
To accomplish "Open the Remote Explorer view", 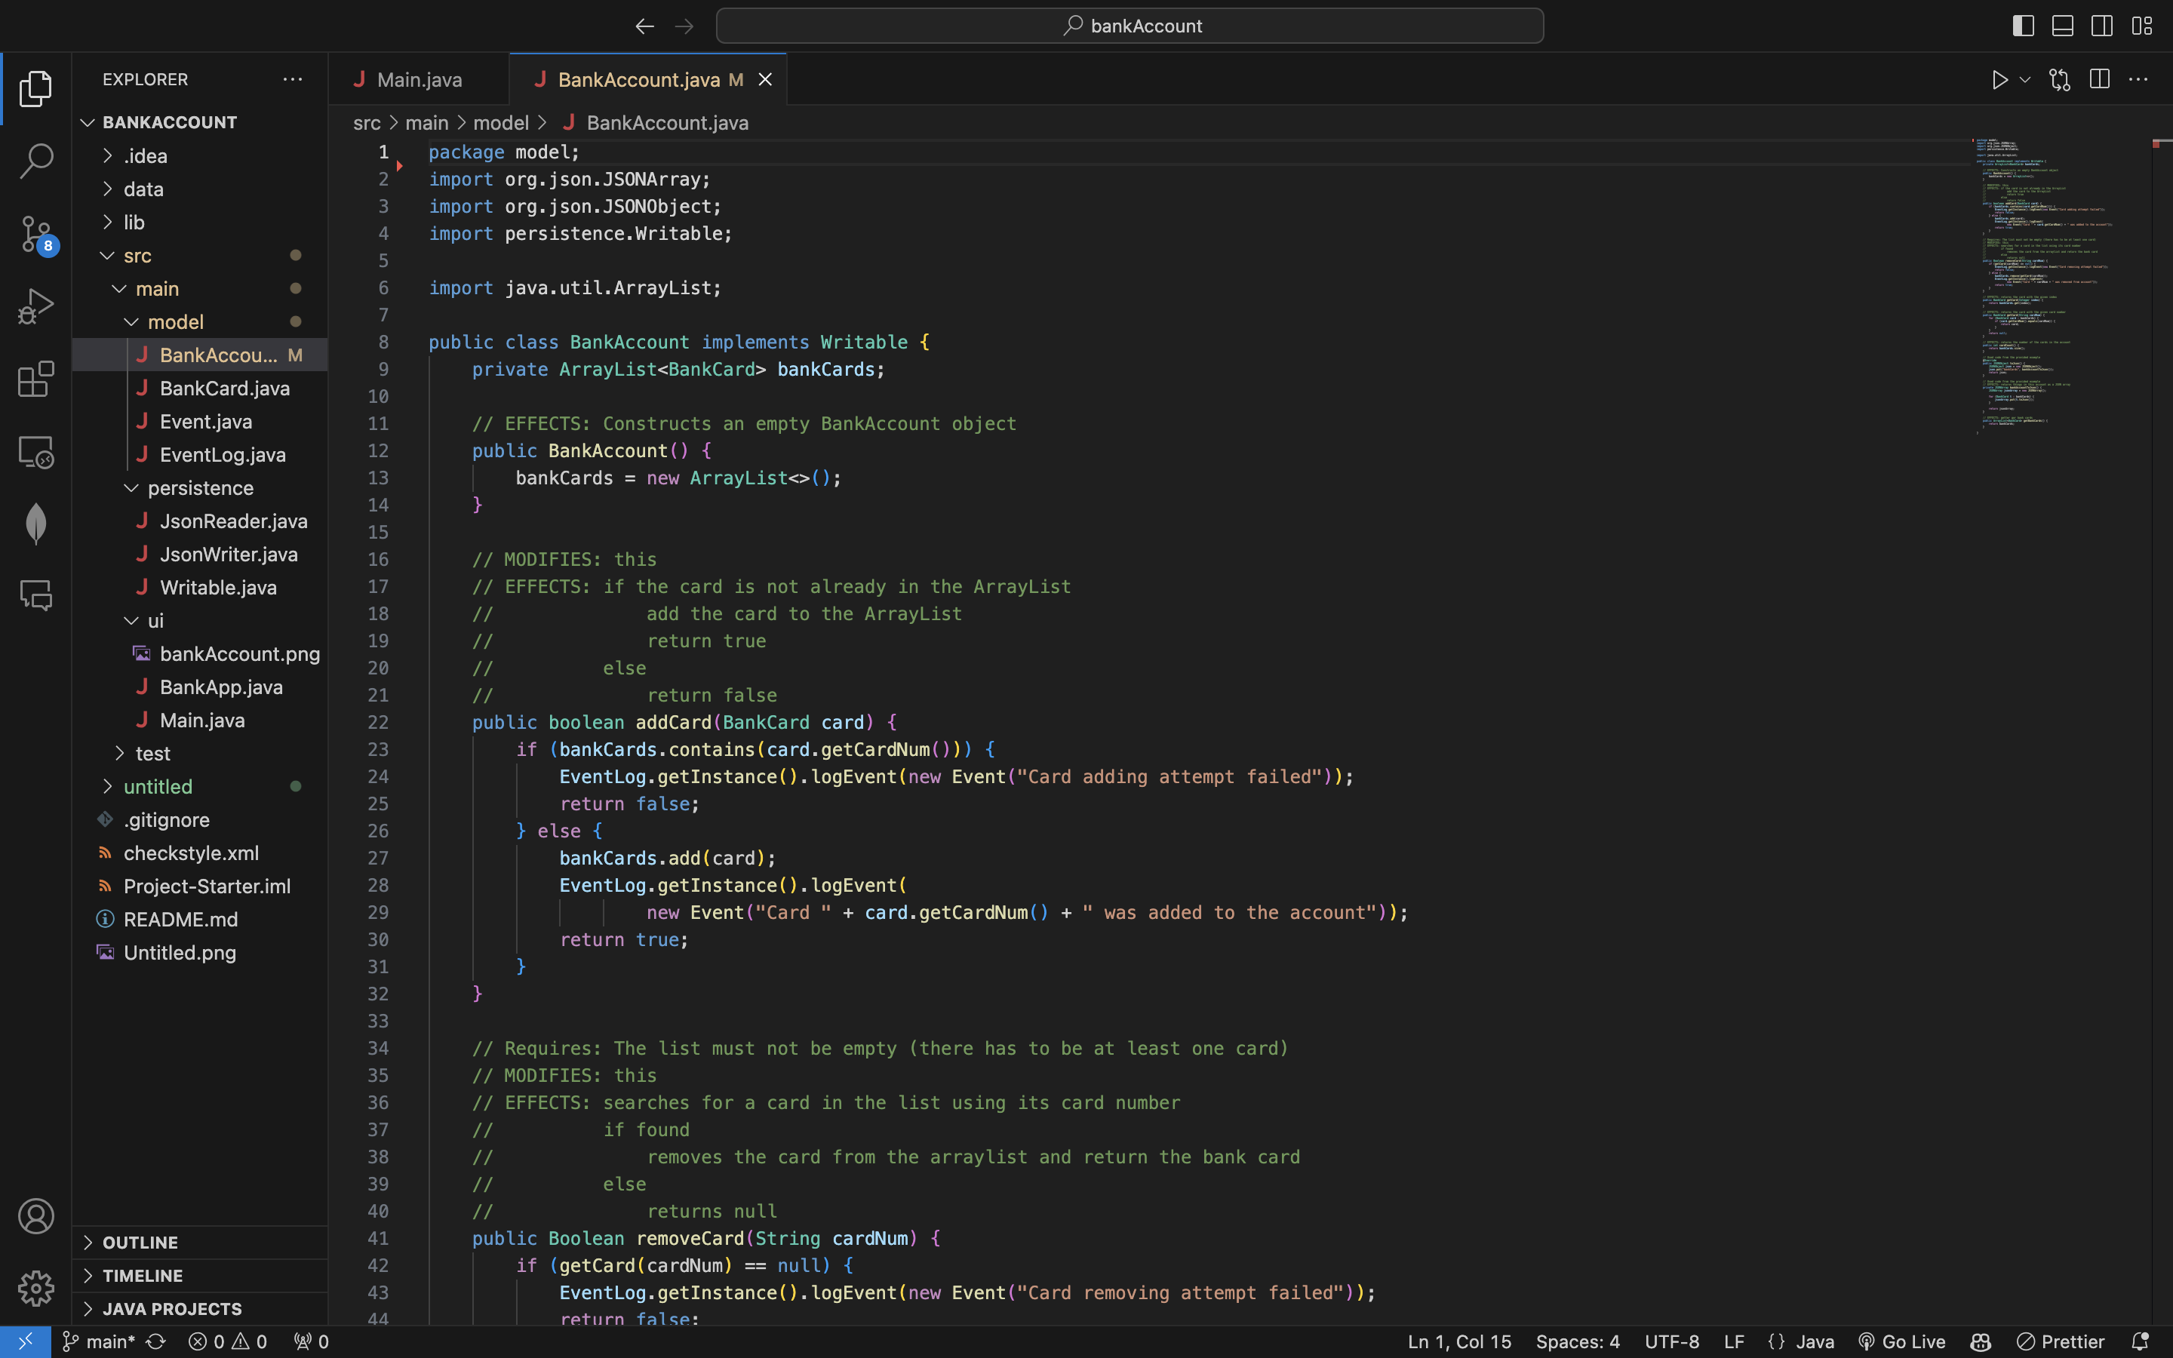I will pyautogui.click(x=36, y=452).
